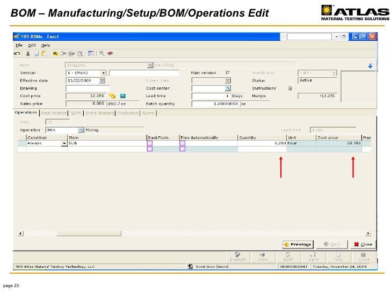Click the title bar search box
The height and width of the screenshot is (293, 391).
309,36
